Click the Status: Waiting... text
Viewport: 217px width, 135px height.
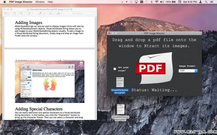tap(154, 90)
